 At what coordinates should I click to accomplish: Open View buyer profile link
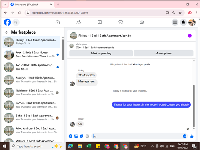pos(142,64)
